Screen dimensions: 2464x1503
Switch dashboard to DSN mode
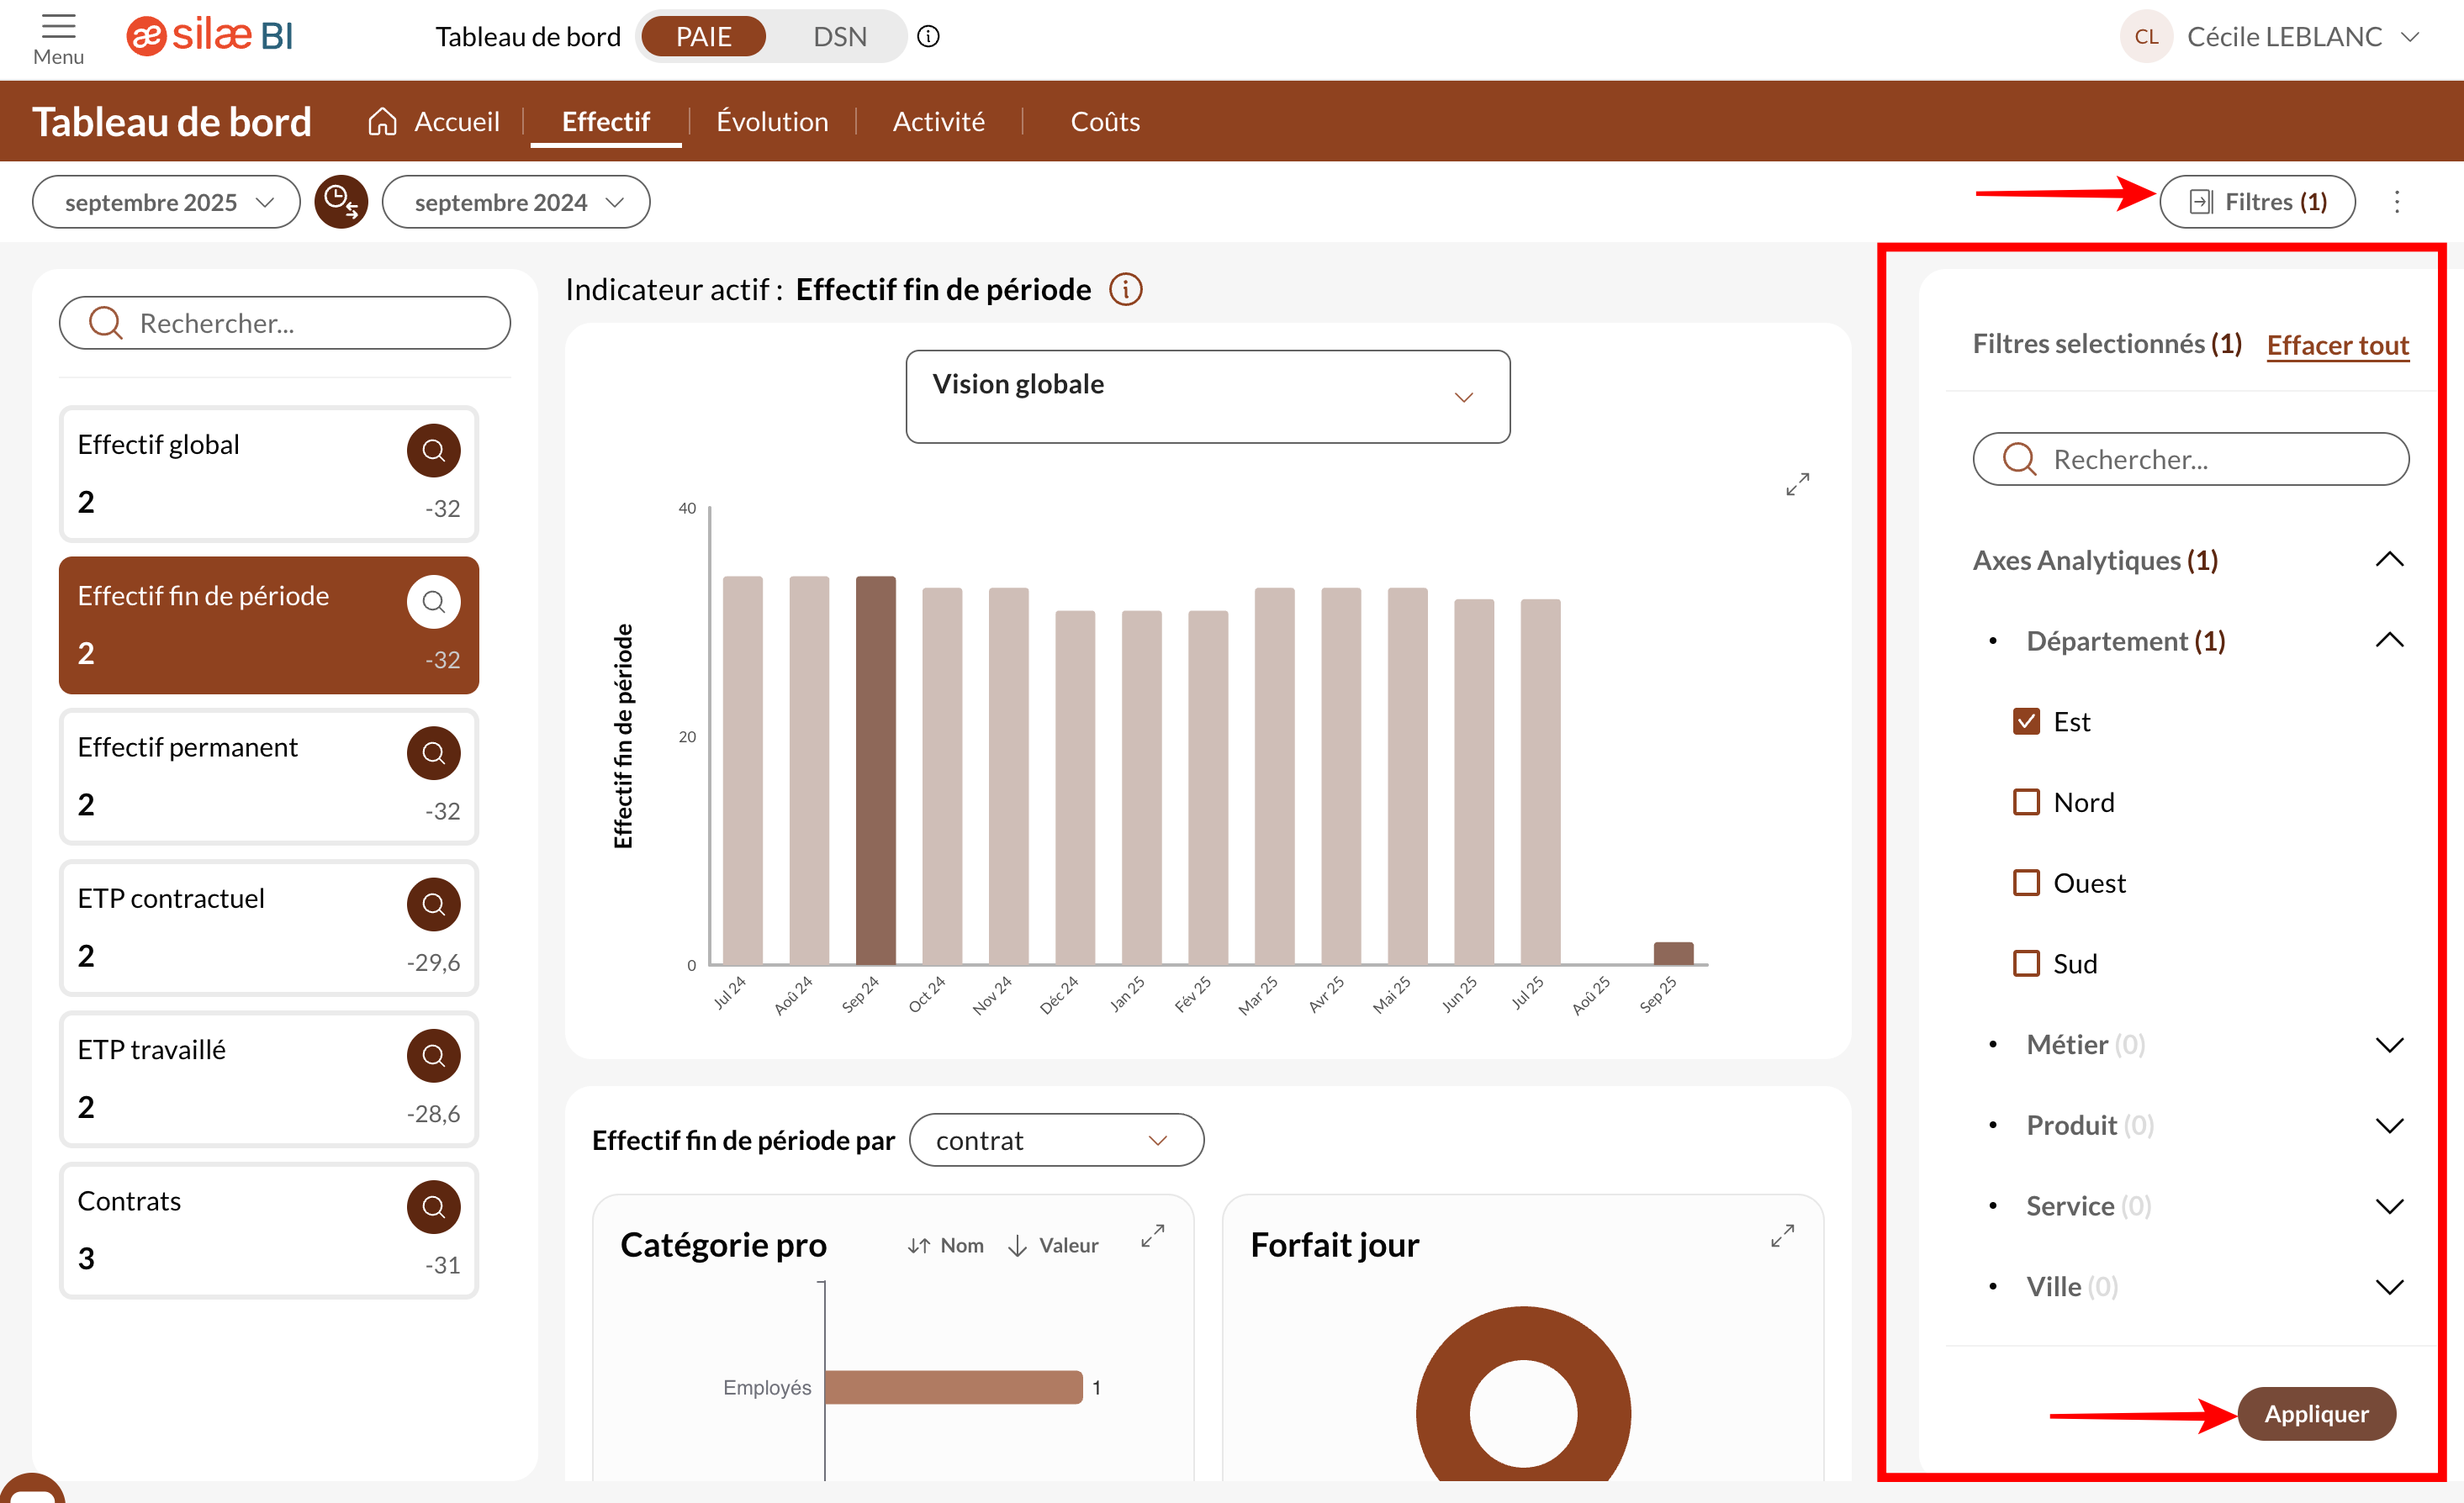tap(839, 37)
